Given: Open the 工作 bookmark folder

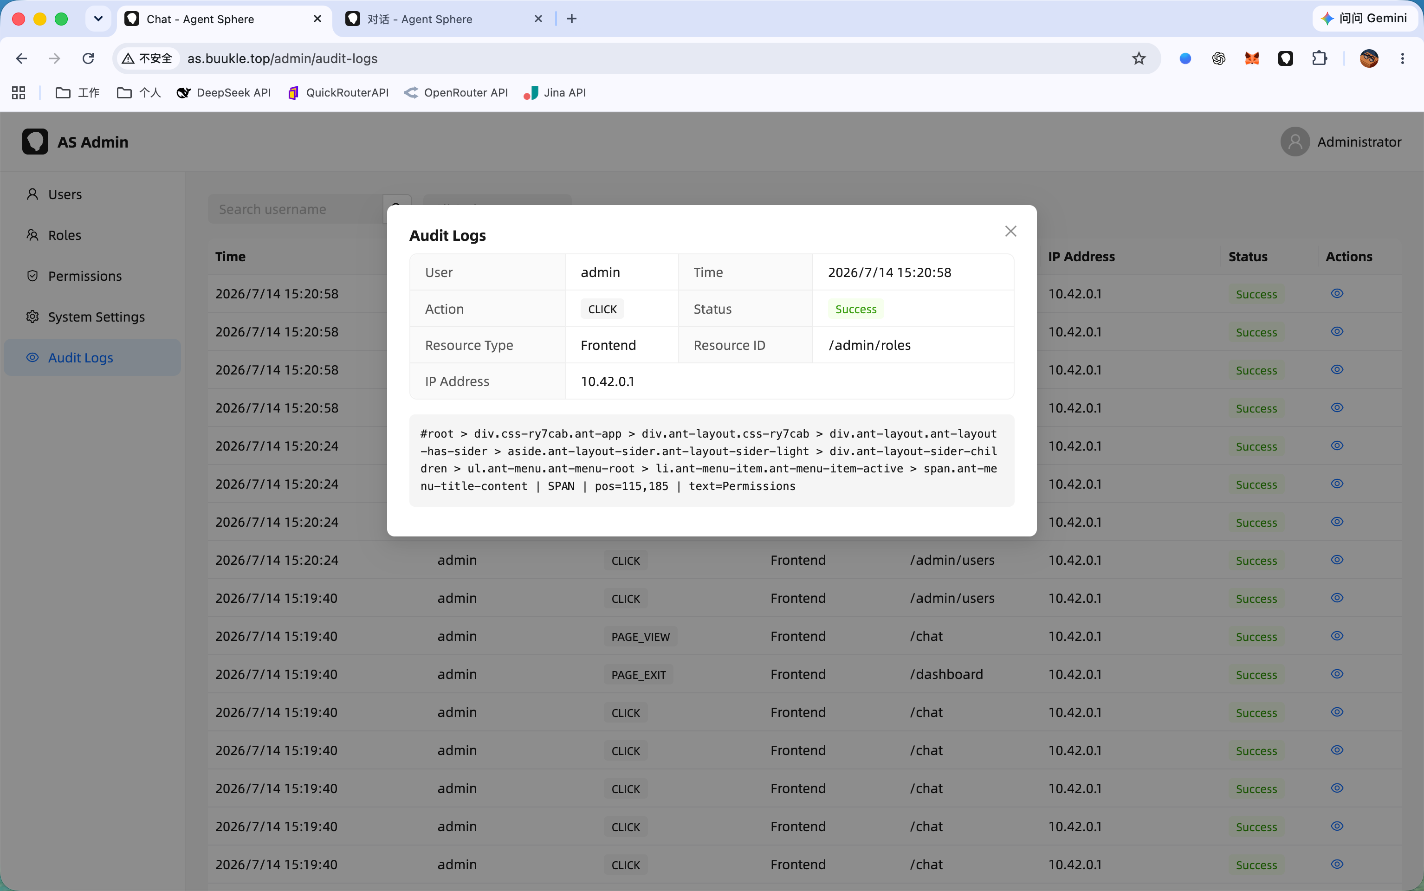Looking at the screenshot, I should click(x=77, y=92).
